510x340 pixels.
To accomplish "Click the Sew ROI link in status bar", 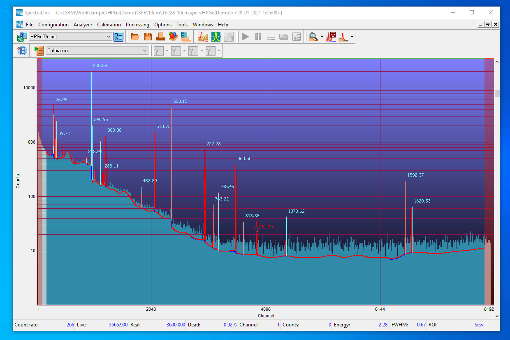I will point(479,325).
